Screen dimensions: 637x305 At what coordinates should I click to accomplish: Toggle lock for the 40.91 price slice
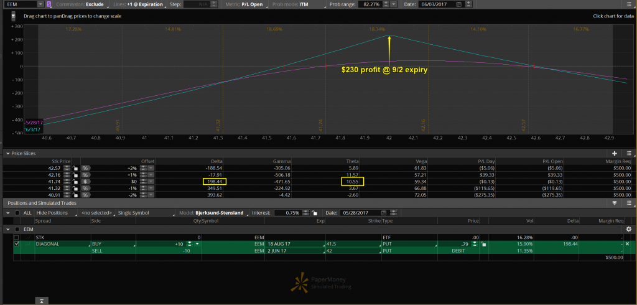pyautogui.click(x=75, y=195)
